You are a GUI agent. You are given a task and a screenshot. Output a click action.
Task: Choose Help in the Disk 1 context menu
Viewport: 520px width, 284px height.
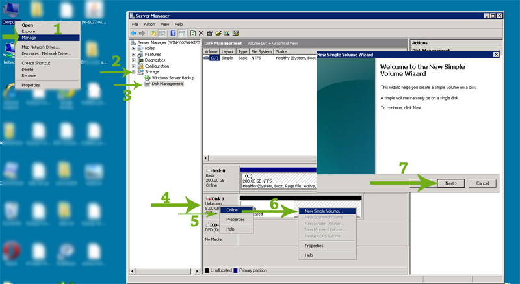tap(237, 229)
